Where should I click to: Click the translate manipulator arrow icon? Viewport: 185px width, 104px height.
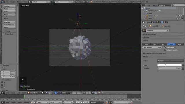55,93
